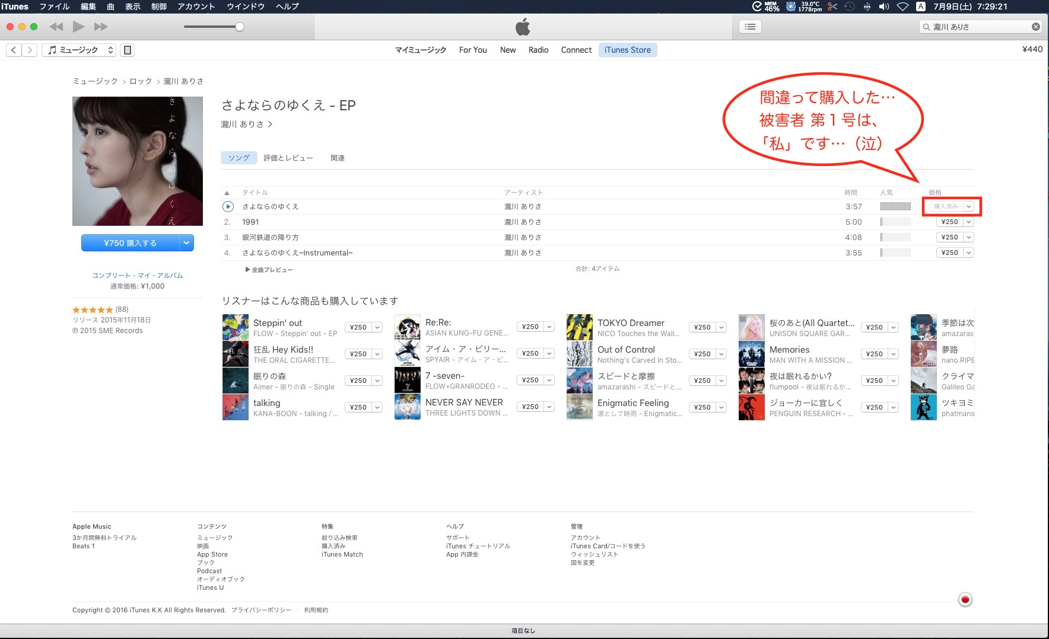Open options arrow for さよならのゆくえ~Instrumental~
This screenshot has width=1049, height=639.
[x=969, y=253]
